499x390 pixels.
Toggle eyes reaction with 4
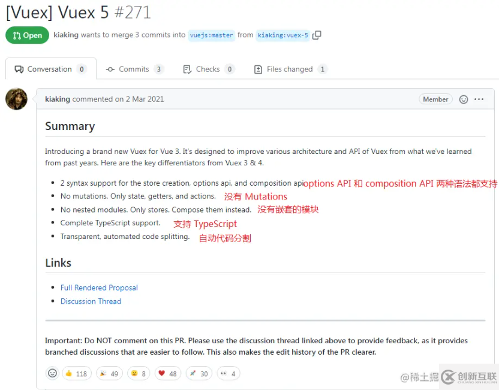[228, 373]
